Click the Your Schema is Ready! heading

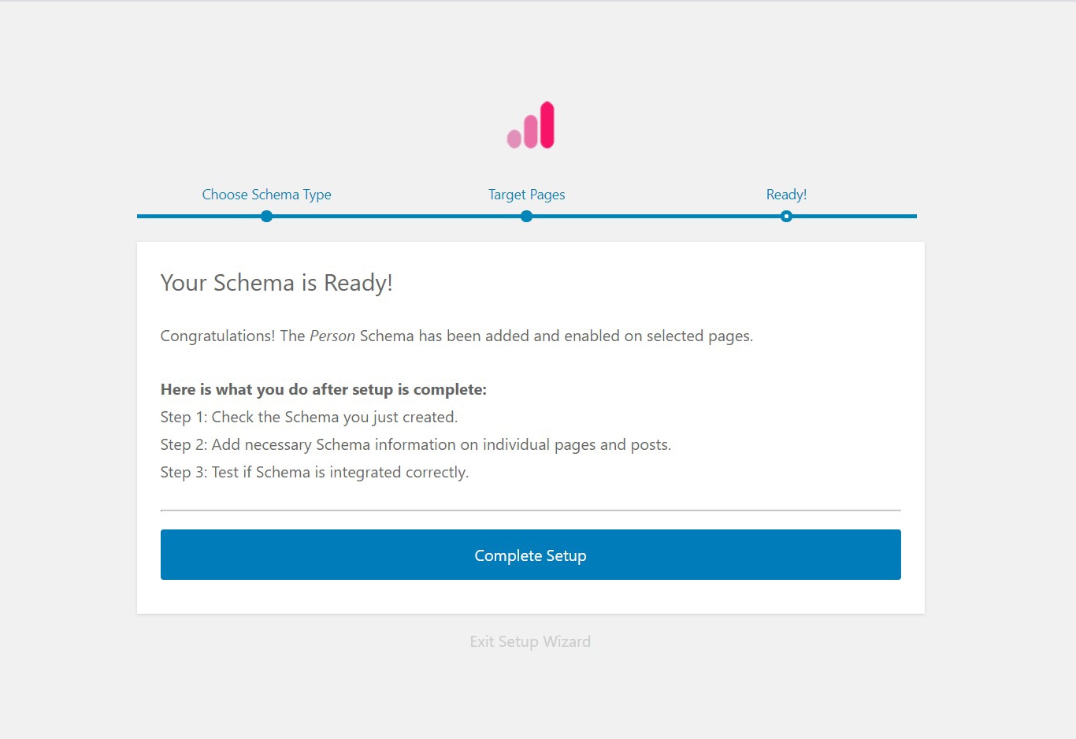[x=276, y=283]
